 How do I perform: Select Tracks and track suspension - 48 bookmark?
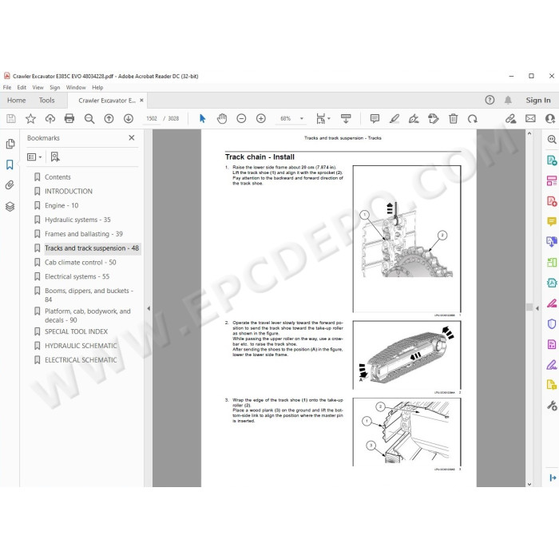pos(92,248)
